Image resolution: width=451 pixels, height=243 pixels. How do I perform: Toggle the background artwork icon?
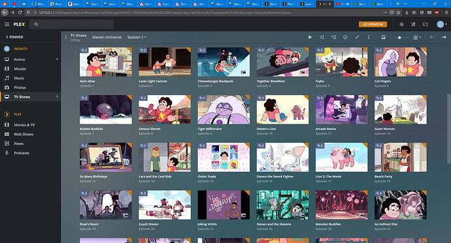tap(383, 37)
